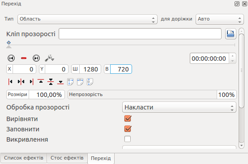Open the для доріжки Авто dropdown
The width and height of the screenshot is (248, 164).
[220, 19]
